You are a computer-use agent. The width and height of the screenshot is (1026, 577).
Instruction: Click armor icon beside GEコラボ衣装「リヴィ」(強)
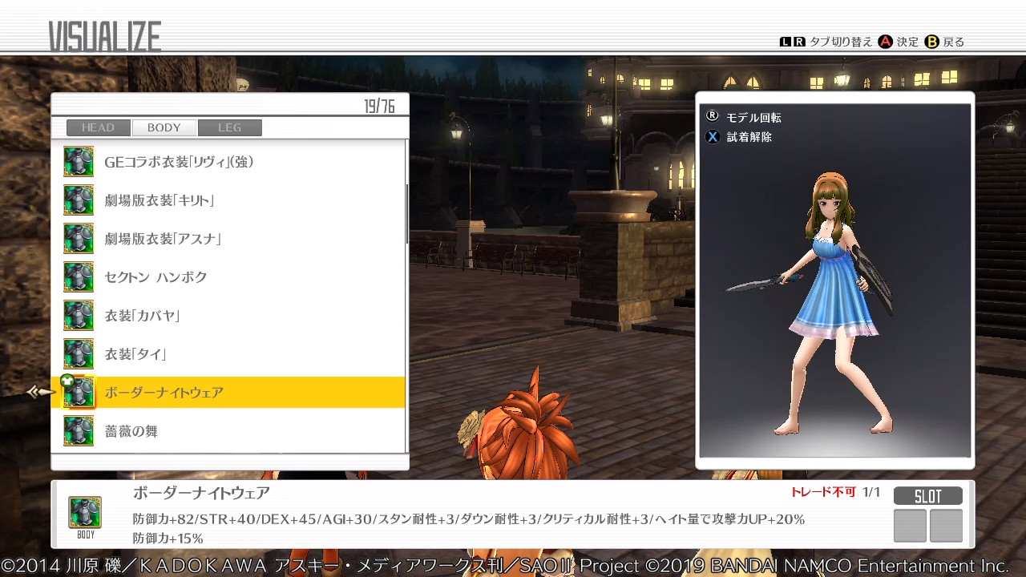[x=79, y=162]
